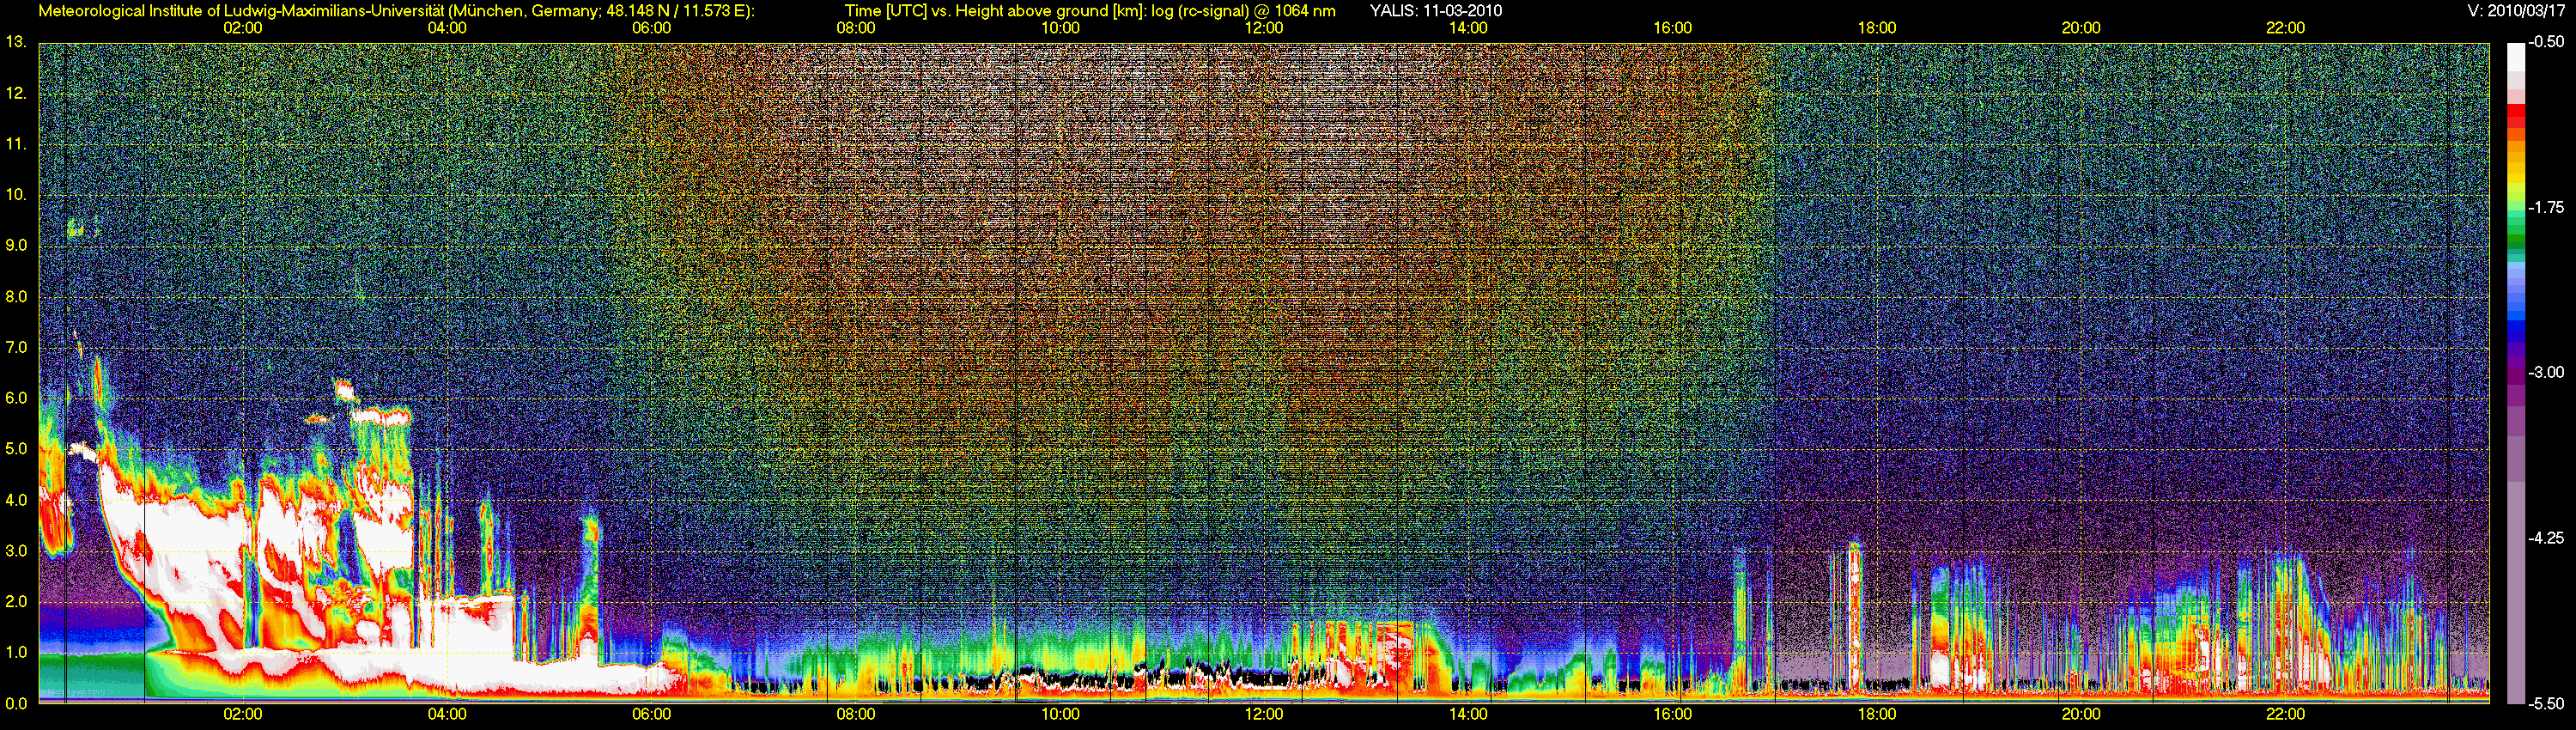
Task: Click the '4.0' height axis label
Action: [16, 500]
